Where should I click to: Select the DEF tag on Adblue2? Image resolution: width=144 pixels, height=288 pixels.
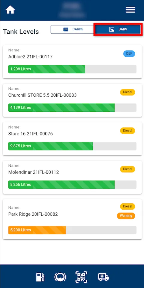pos(129,54)
